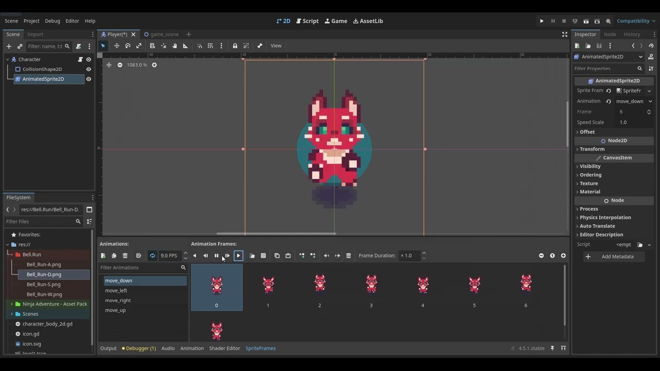
Task: Hide the AnimatedSprite2D node
Action: (x=89, y=79)
